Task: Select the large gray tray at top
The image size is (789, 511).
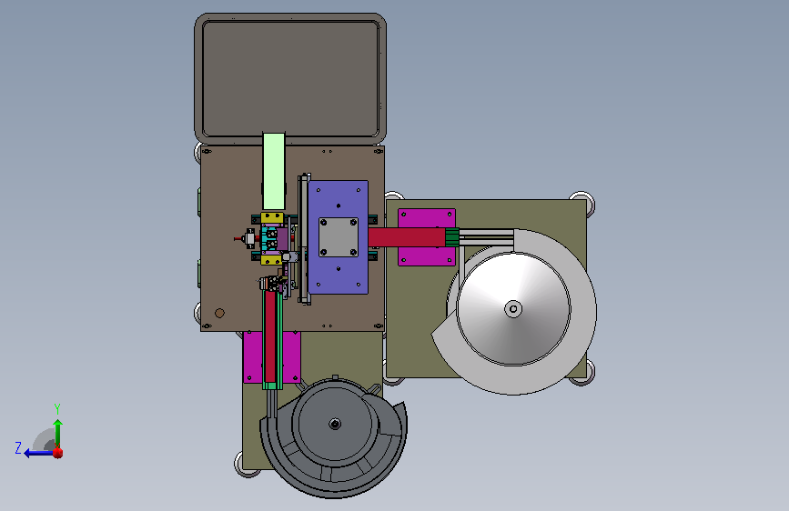Action: click(290, 78)
